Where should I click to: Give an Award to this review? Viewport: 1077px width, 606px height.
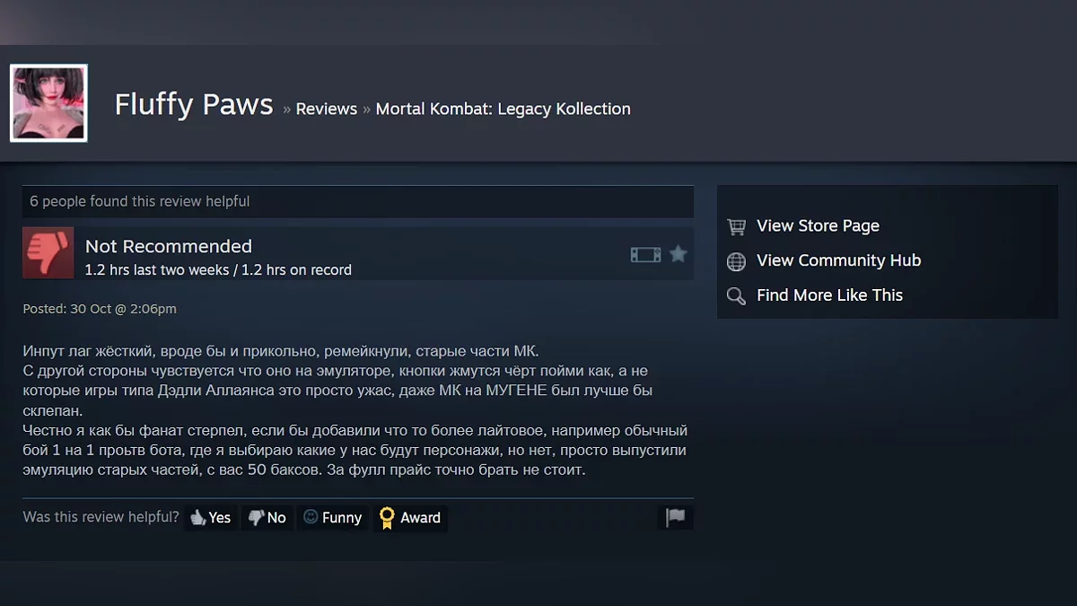point(410,518)
